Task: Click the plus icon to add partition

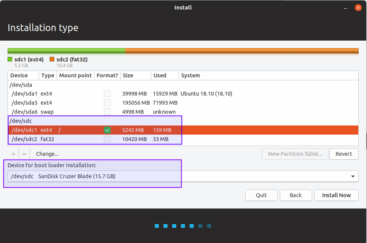Action: point(13,154)
